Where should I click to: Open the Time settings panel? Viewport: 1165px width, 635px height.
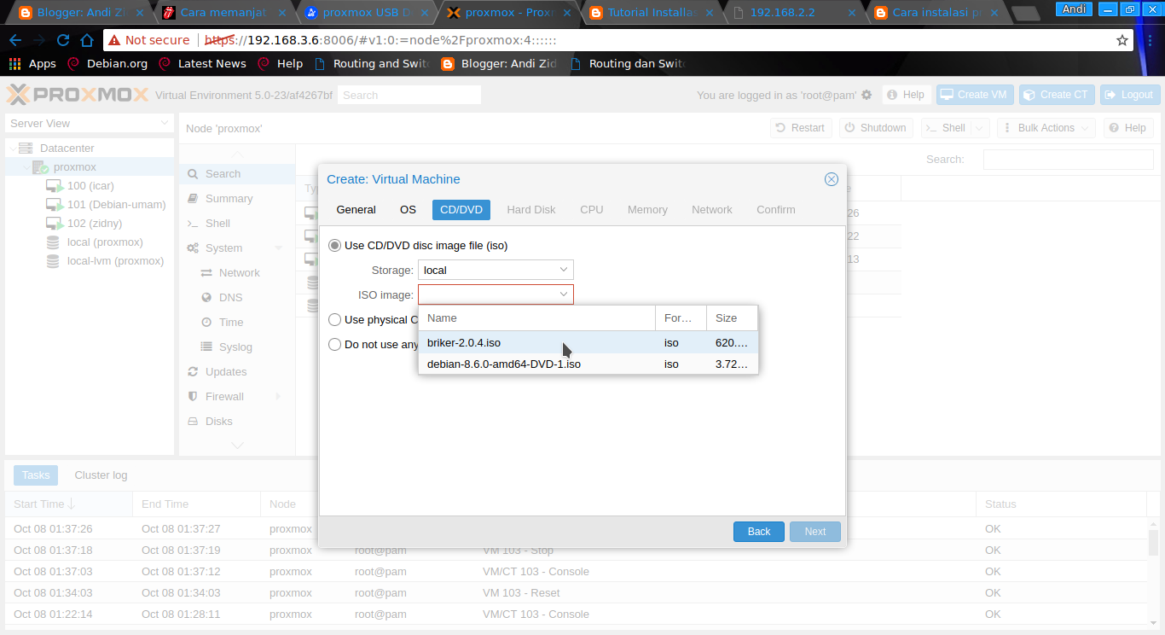(232, 322)
